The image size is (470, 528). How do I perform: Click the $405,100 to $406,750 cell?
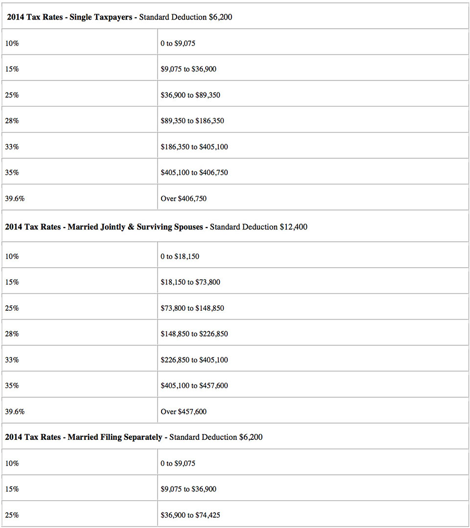194,172
